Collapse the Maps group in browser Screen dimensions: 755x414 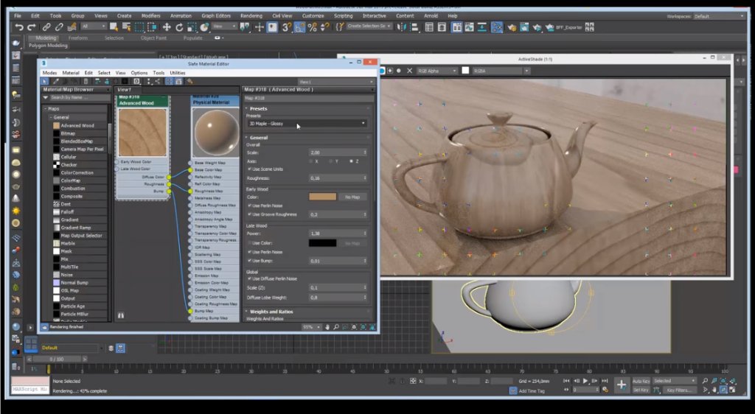pos(46,109)
